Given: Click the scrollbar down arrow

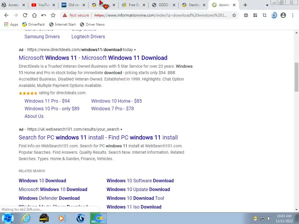Looking at the screenshot, I should point(297,210).
